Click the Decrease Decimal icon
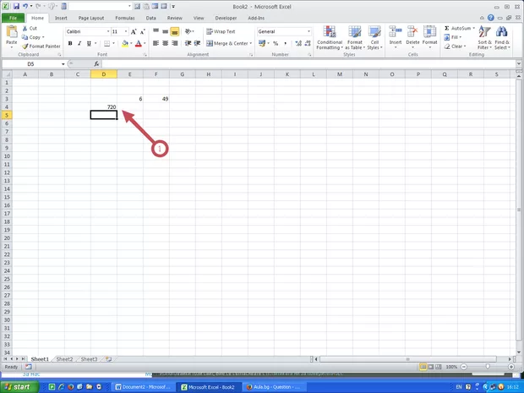The image size is (524, 393). coord(308,43)
